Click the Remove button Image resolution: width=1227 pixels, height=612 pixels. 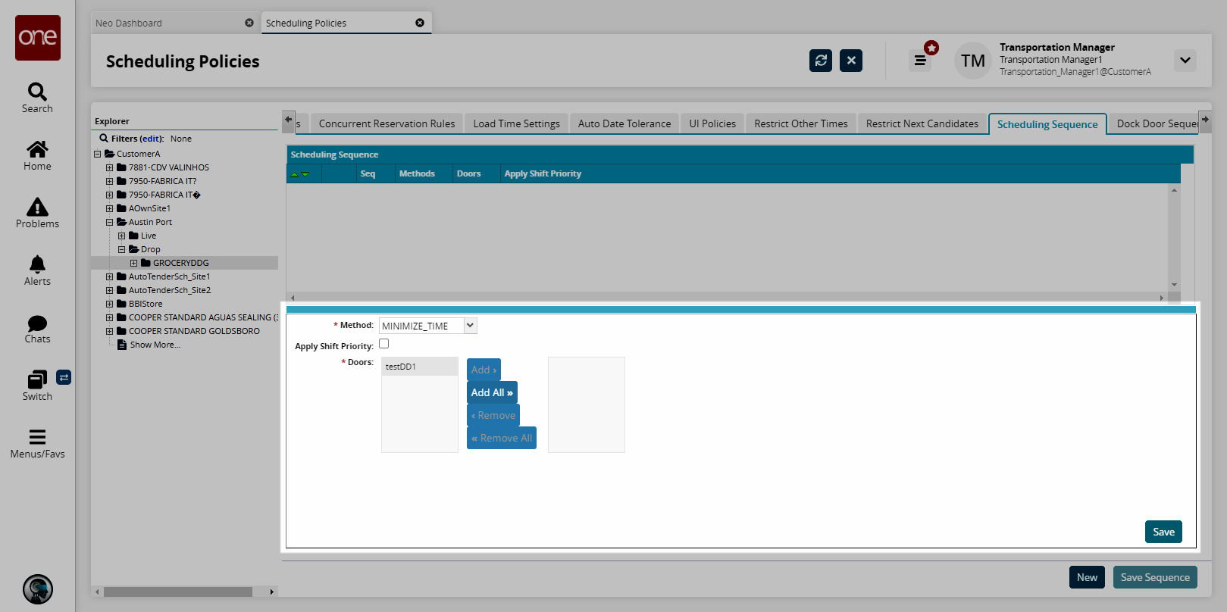click(493, 415)
